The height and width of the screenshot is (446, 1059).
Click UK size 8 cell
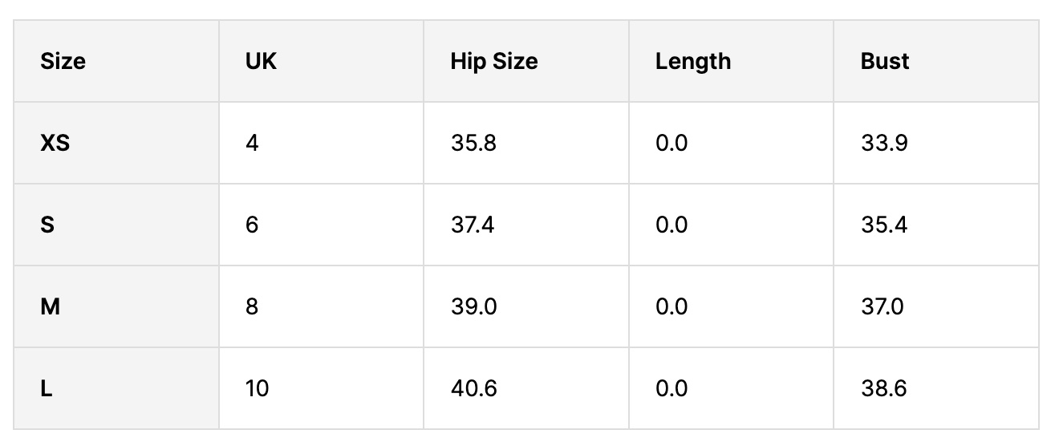tap(252, 307)
